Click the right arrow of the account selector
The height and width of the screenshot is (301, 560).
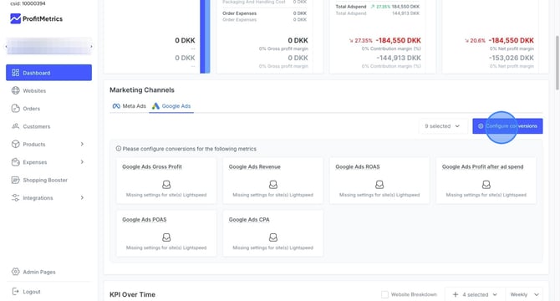click(91, 47)
